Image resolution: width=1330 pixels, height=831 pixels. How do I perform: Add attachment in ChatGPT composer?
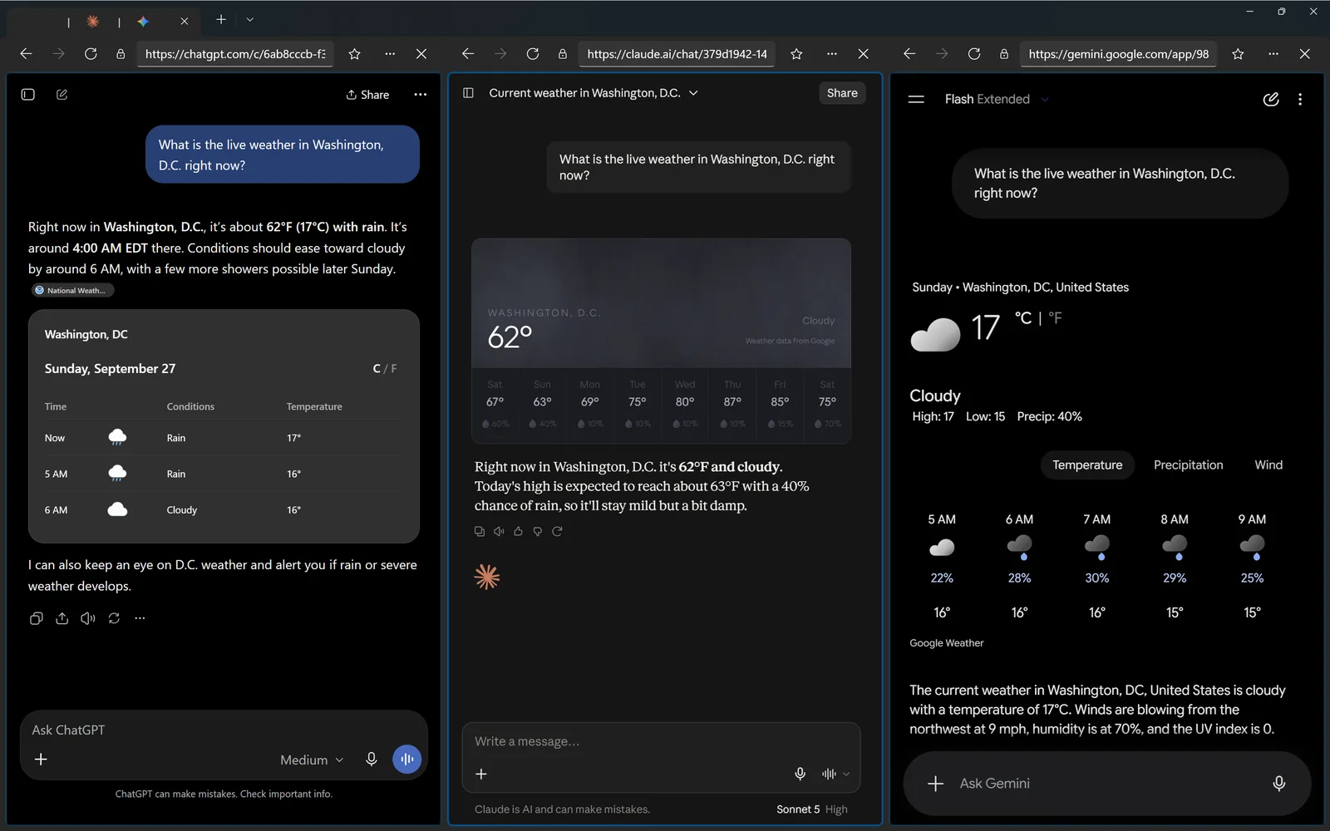(x=41, y=760)
